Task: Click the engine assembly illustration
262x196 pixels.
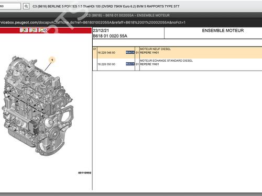Action: 38,106
